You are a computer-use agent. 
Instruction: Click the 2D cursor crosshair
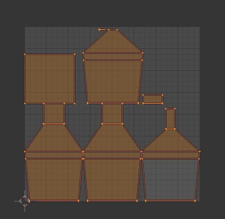[25, 201]
